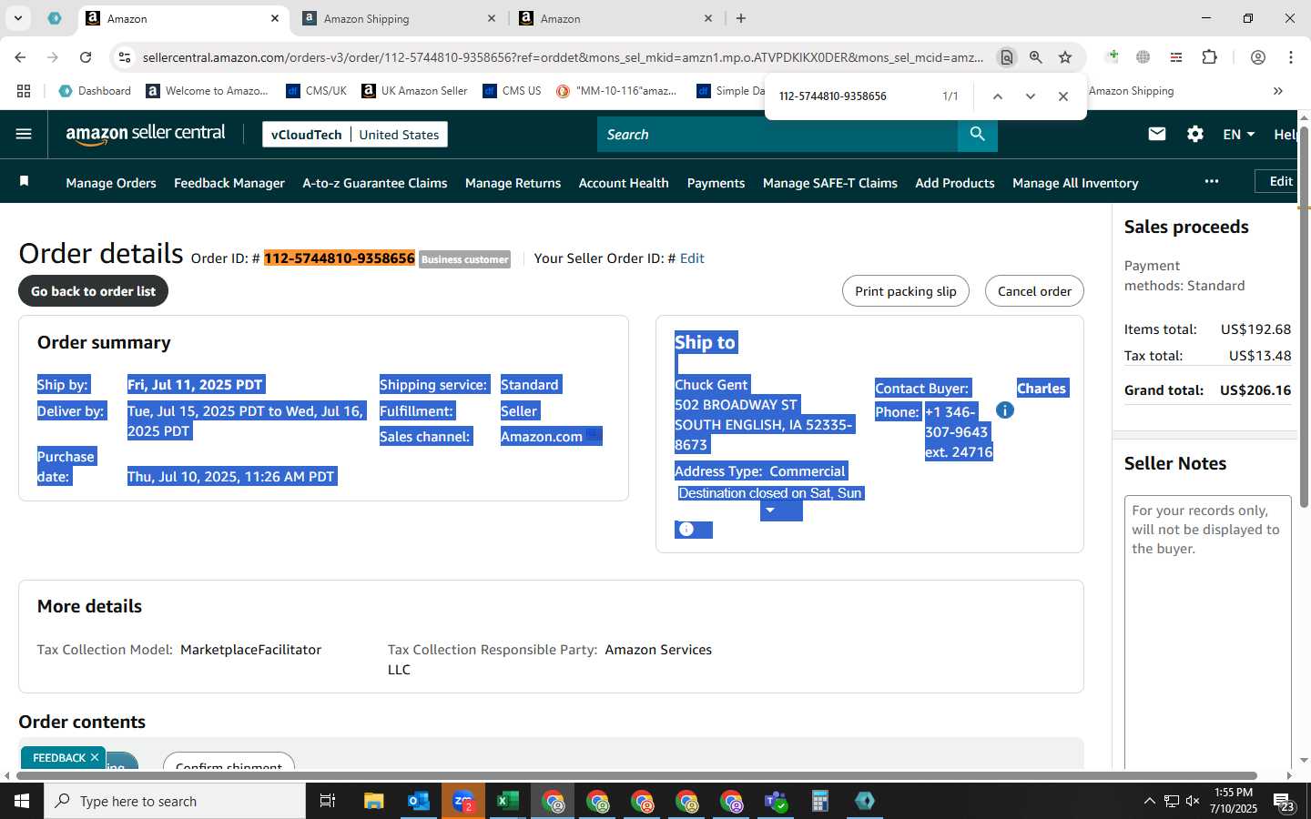Click the Seller Notes text area
The image size is (1311, 819).
coord(1208,632)
